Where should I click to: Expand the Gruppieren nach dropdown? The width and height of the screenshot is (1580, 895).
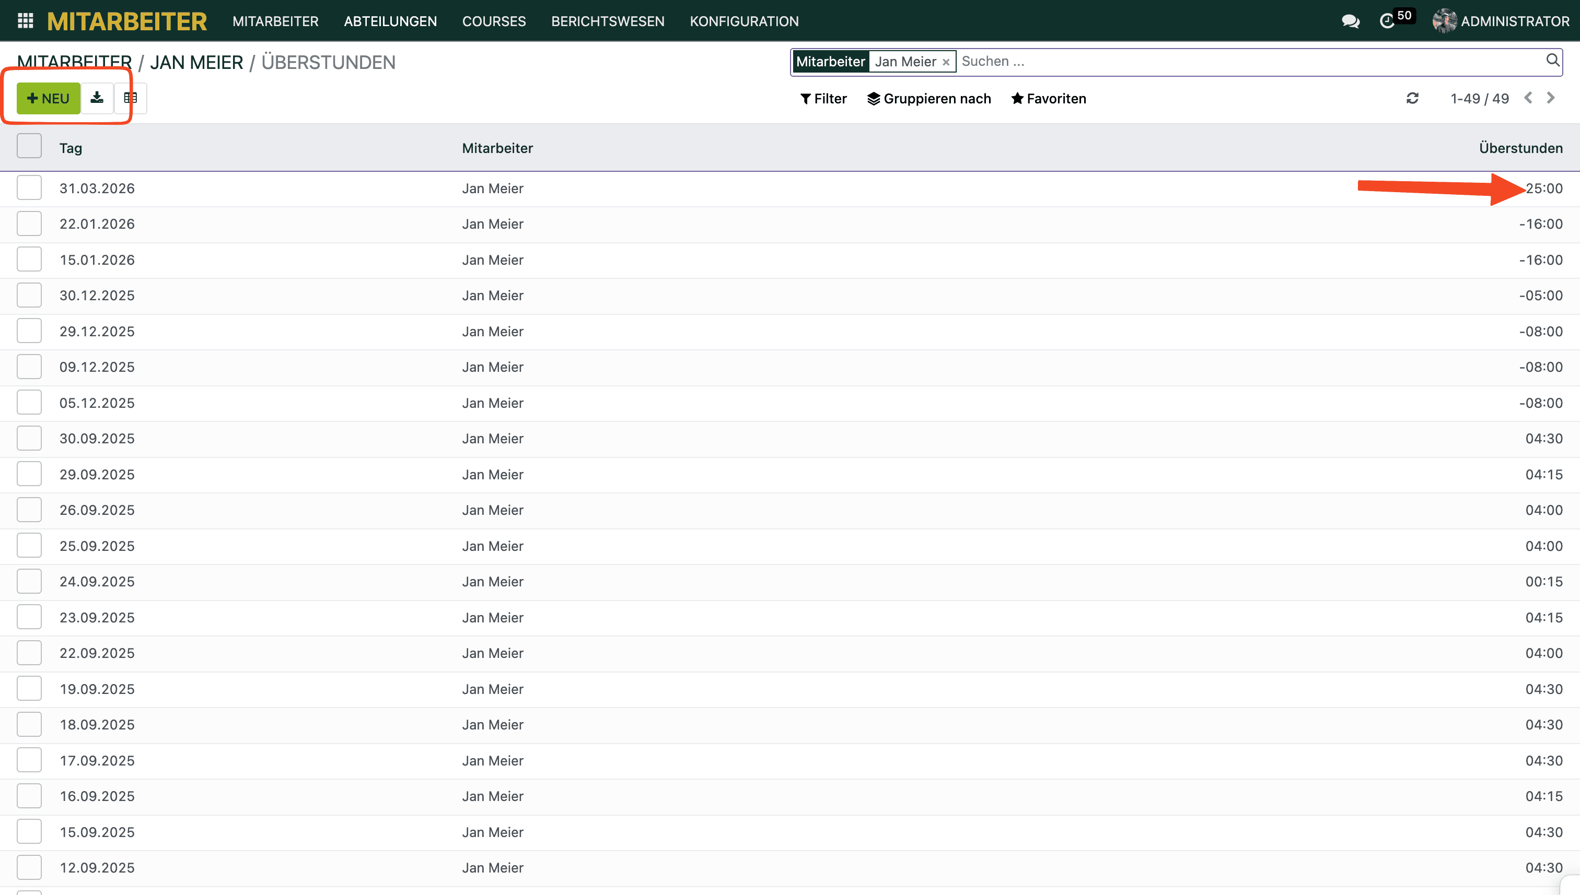pos(928,98)
